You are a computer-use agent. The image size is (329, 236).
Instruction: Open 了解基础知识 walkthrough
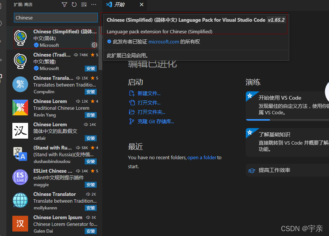tap(287, 142)
